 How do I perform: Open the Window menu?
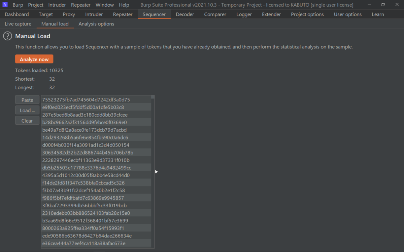105,5
